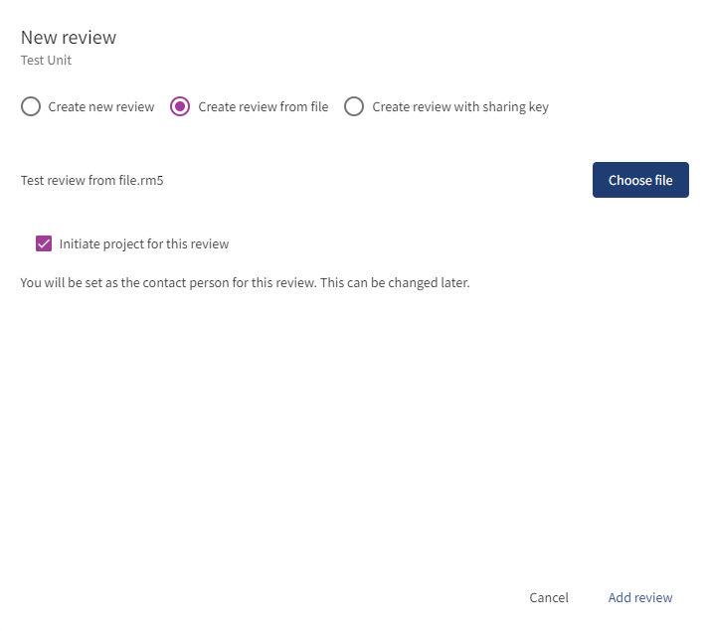Confirm with the Add review button

tap(640, 597)
